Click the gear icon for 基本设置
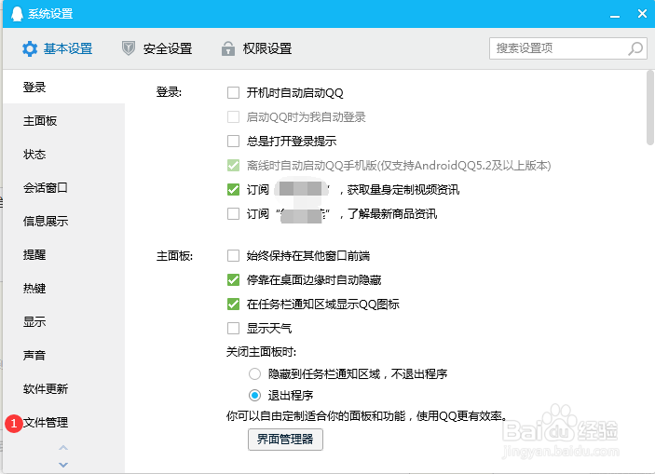Viewport: 655px width, 474px height. [x=30, y=48]
